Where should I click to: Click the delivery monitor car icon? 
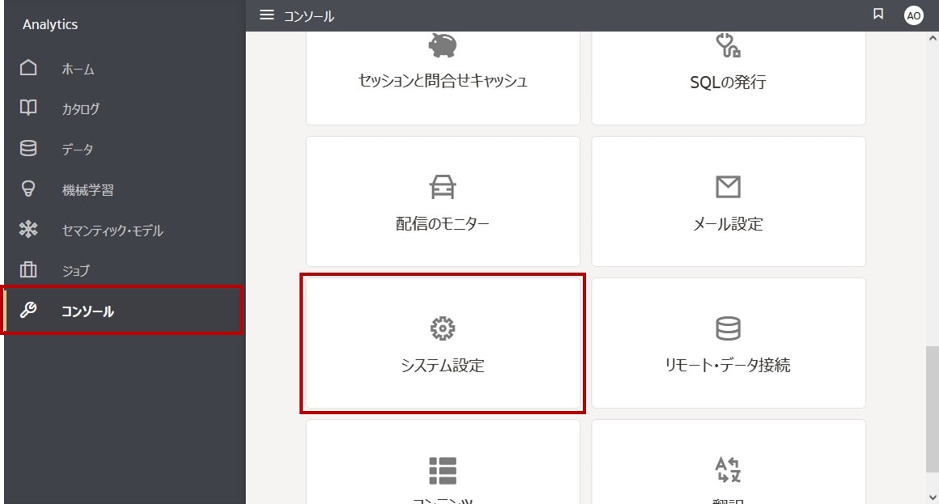pos(443,187)
